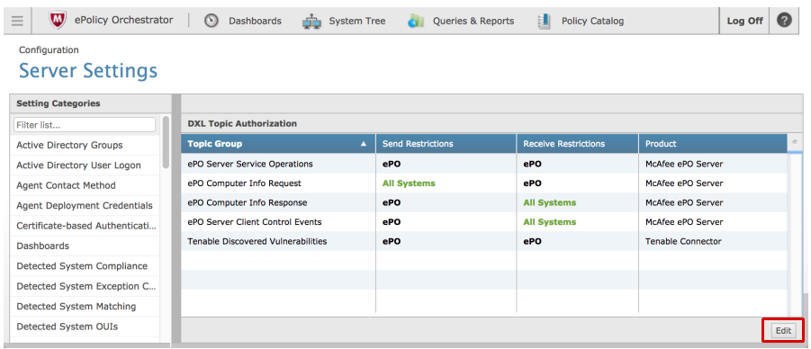Click the Setting Categories panel header

[91, 103]
